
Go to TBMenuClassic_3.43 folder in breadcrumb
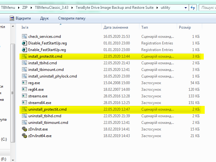pyautogui.click(x=51, y=8)
